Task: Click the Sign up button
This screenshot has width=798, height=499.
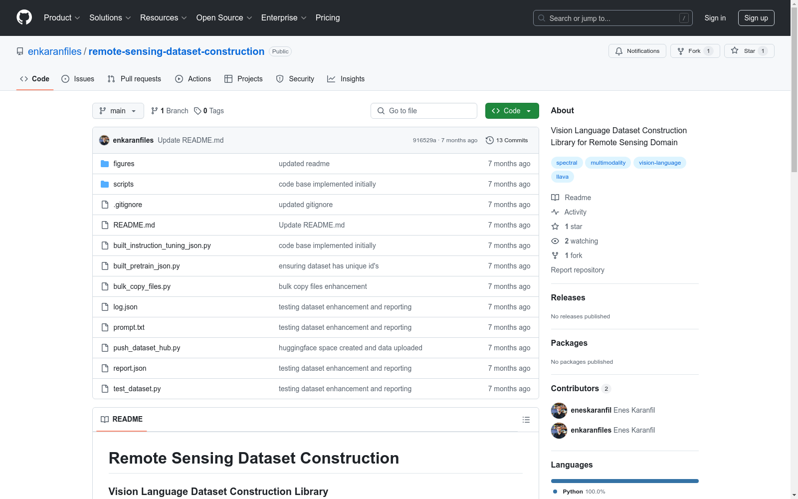Action: point(756,18)
